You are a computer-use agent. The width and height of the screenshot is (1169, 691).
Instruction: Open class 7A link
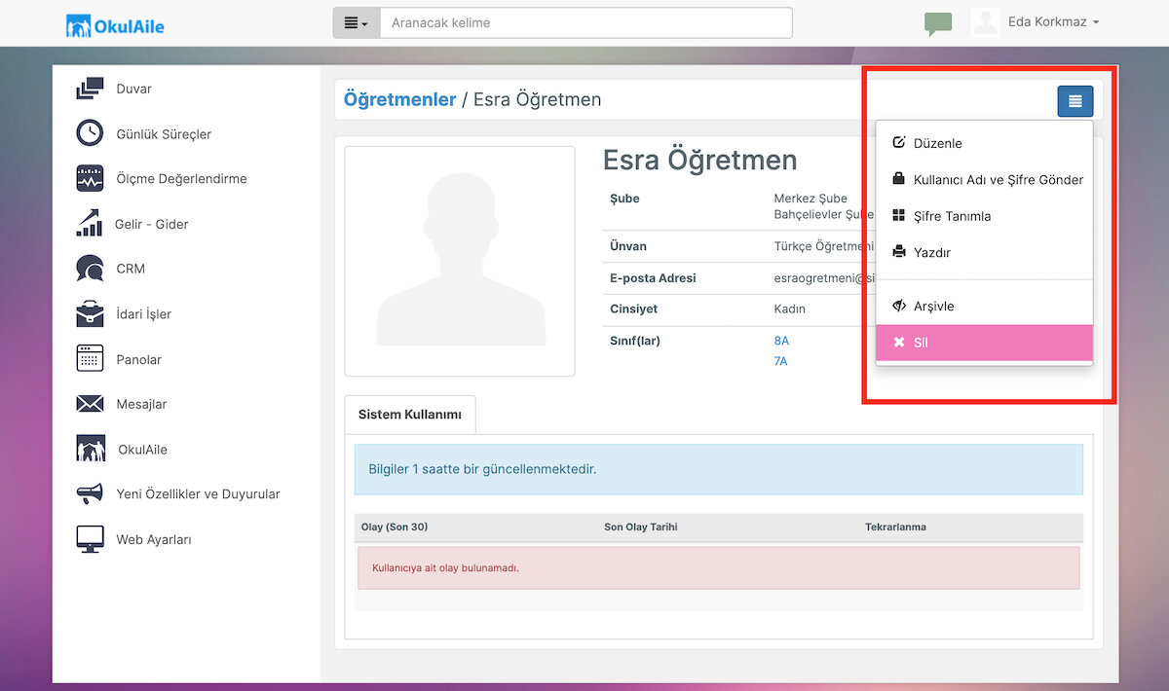click(781, 361)
